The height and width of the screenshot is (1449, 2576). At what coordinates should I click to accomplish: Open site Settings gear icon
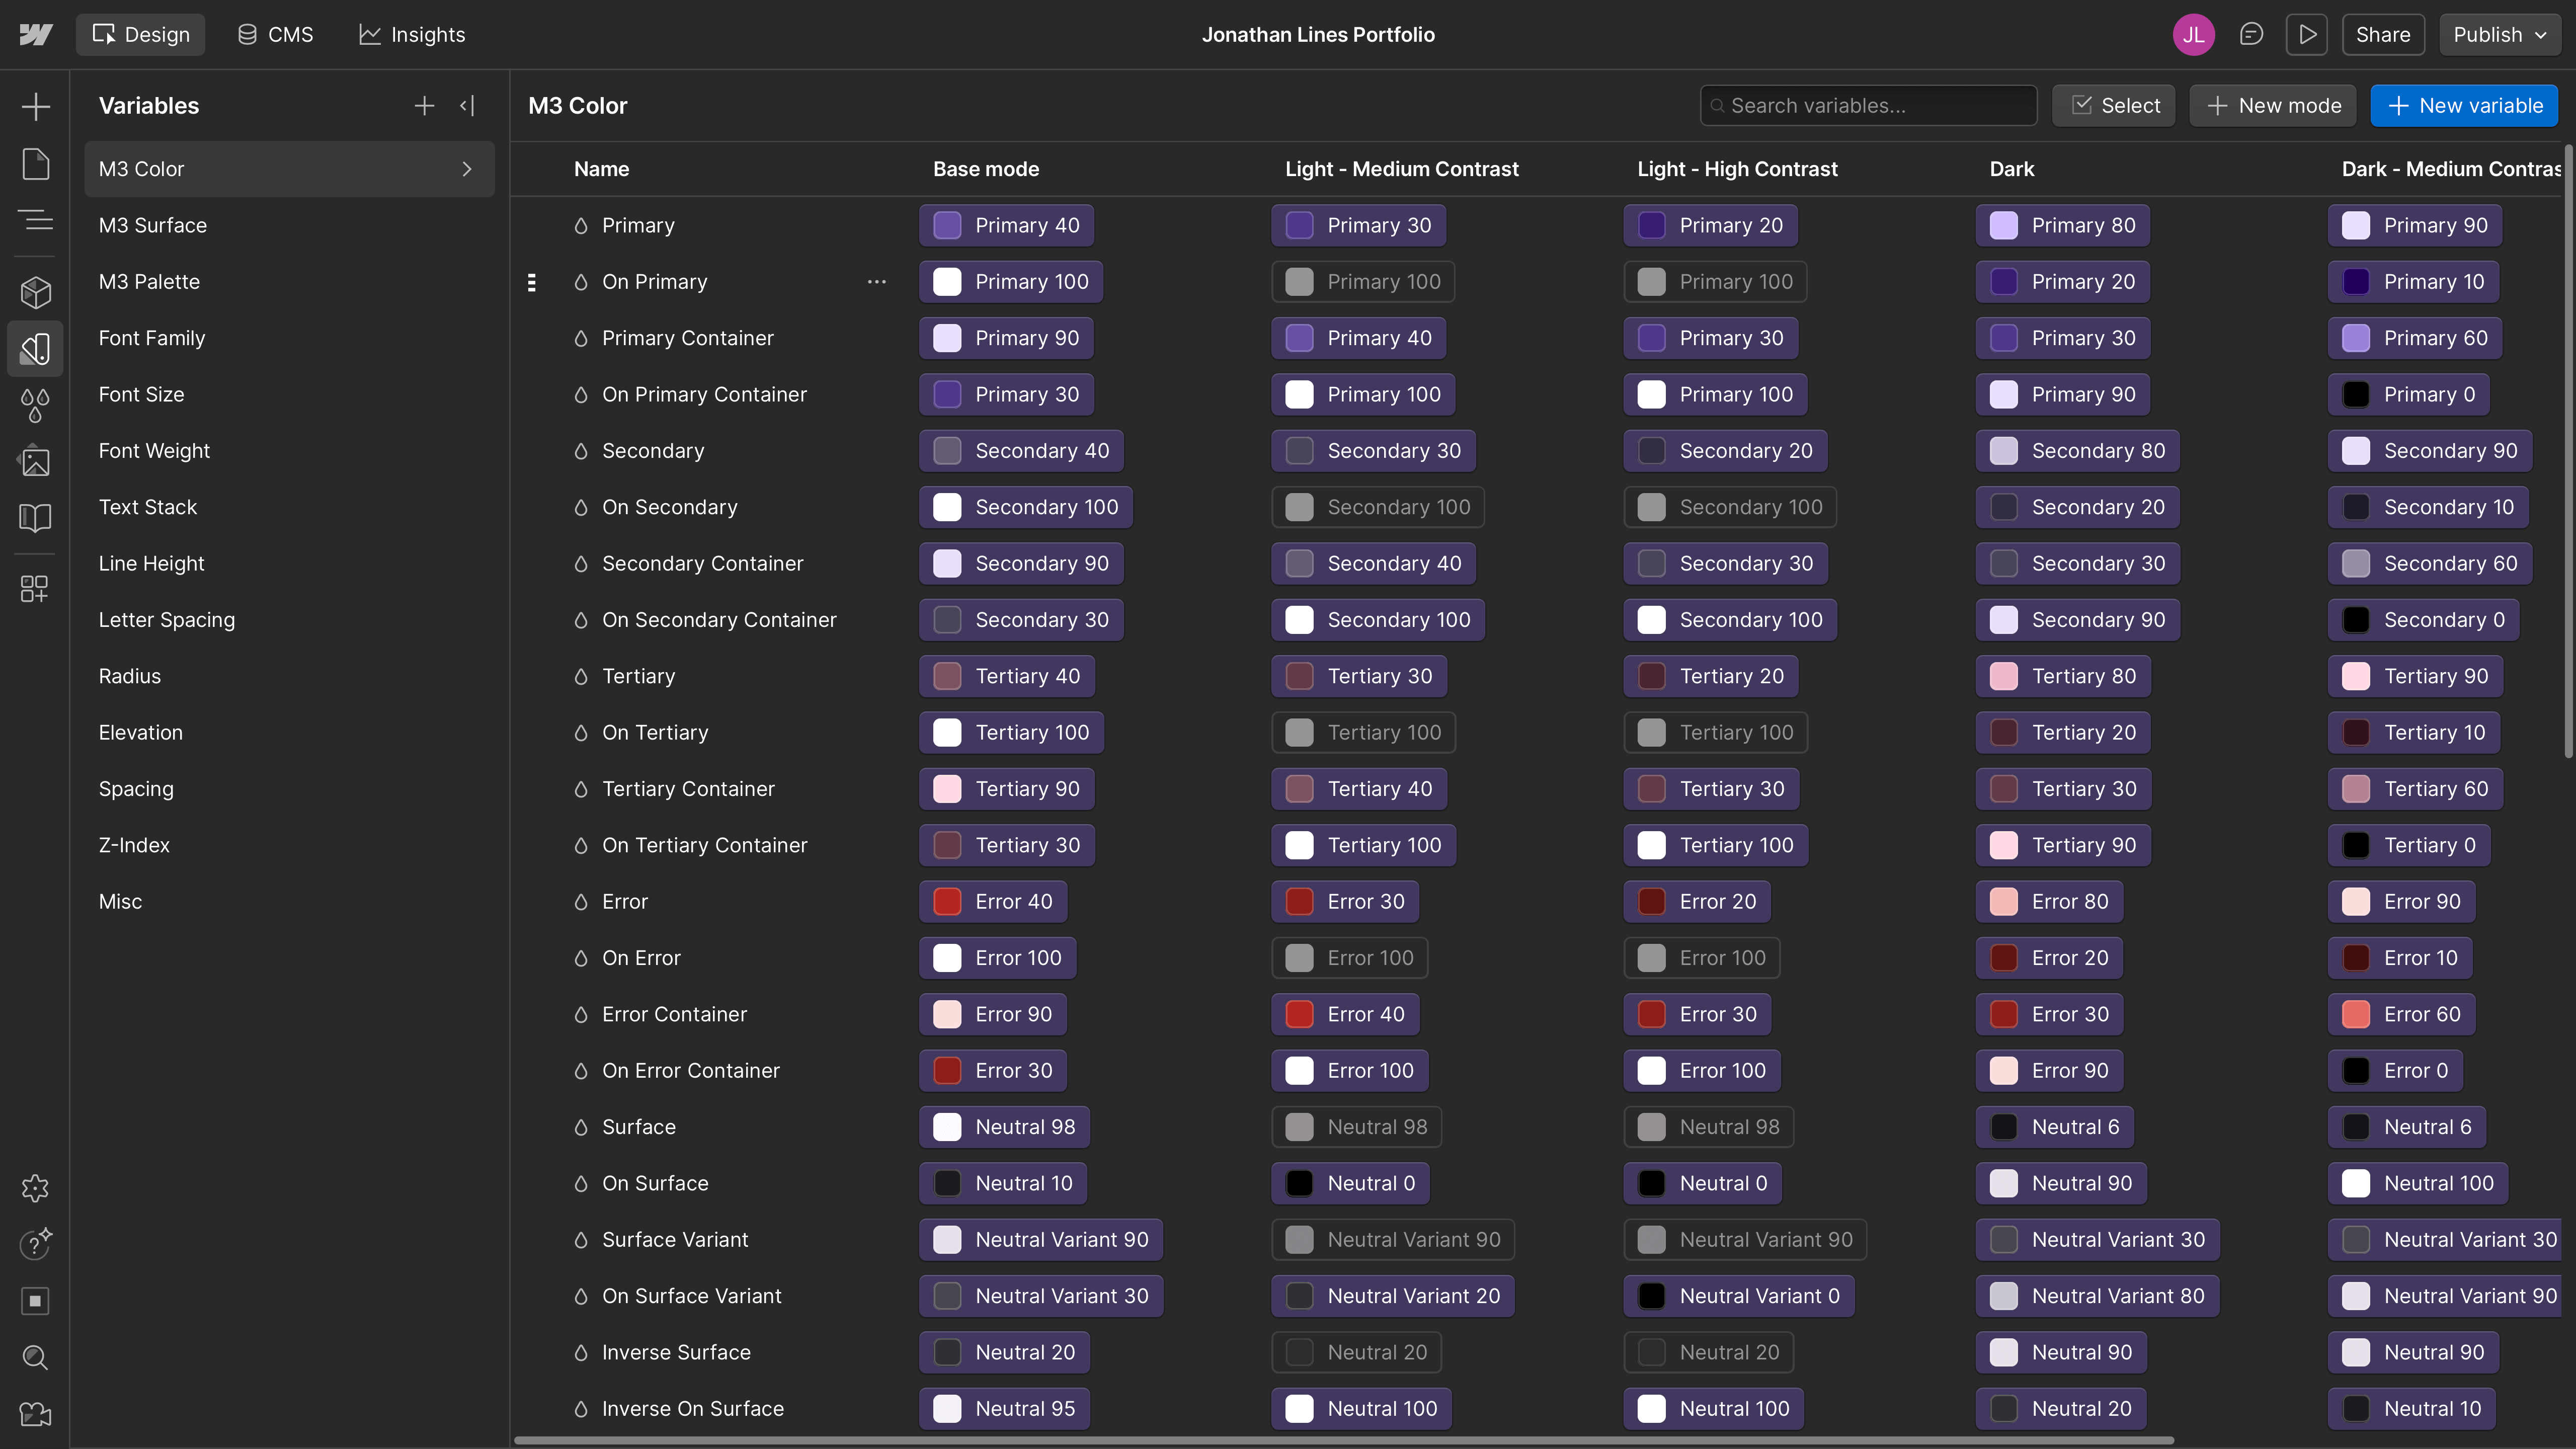[x=35, y=1188]
